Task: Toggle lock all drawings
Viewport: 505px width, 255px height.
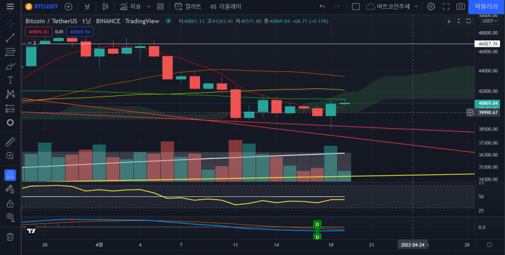Action: click(10, 203)
